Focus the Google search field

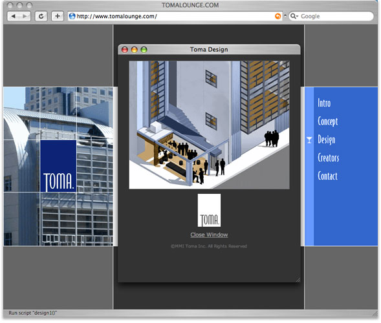coord(331,16)
